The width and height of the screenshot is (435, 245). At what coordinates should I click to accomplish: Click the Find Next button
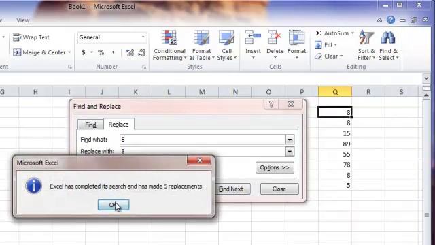232,189
